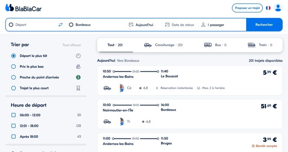Click the clock icon beside Départ le plus tôt
The image size is (288, 152).
[x=78, y=56]
